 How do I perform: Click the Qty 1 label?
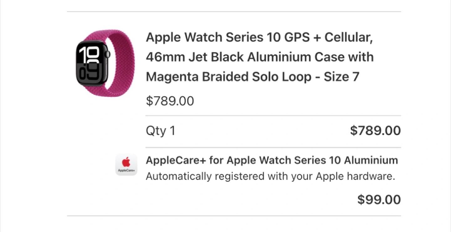click(160, 131)
